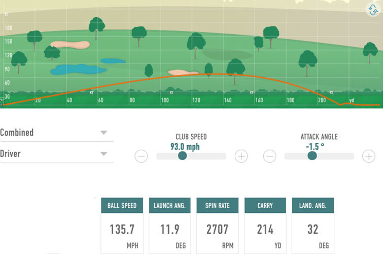Click the Club Speed slider handle

point(183,156)
